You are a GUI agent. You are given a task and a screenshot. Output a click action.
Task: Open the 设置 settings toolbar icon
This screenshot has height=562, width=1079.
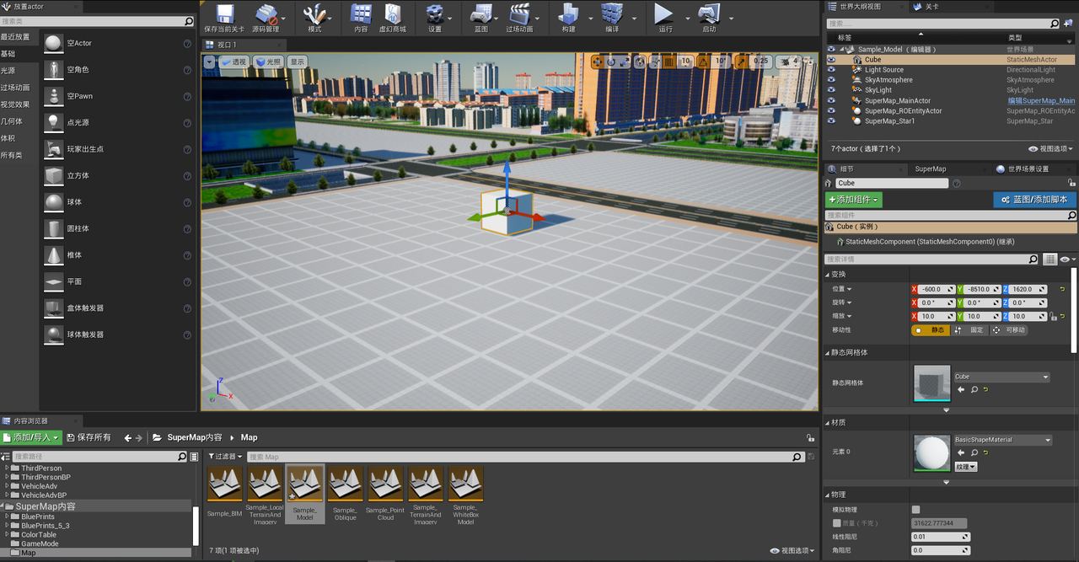[435, 14]
